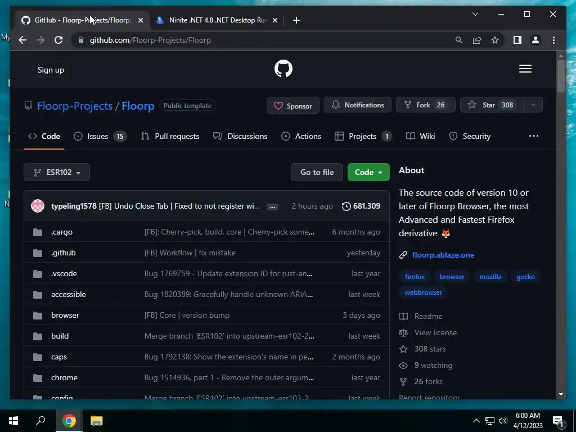Open commit '[FB] Core | version bump'
The image size is (576, 432).
187,315
